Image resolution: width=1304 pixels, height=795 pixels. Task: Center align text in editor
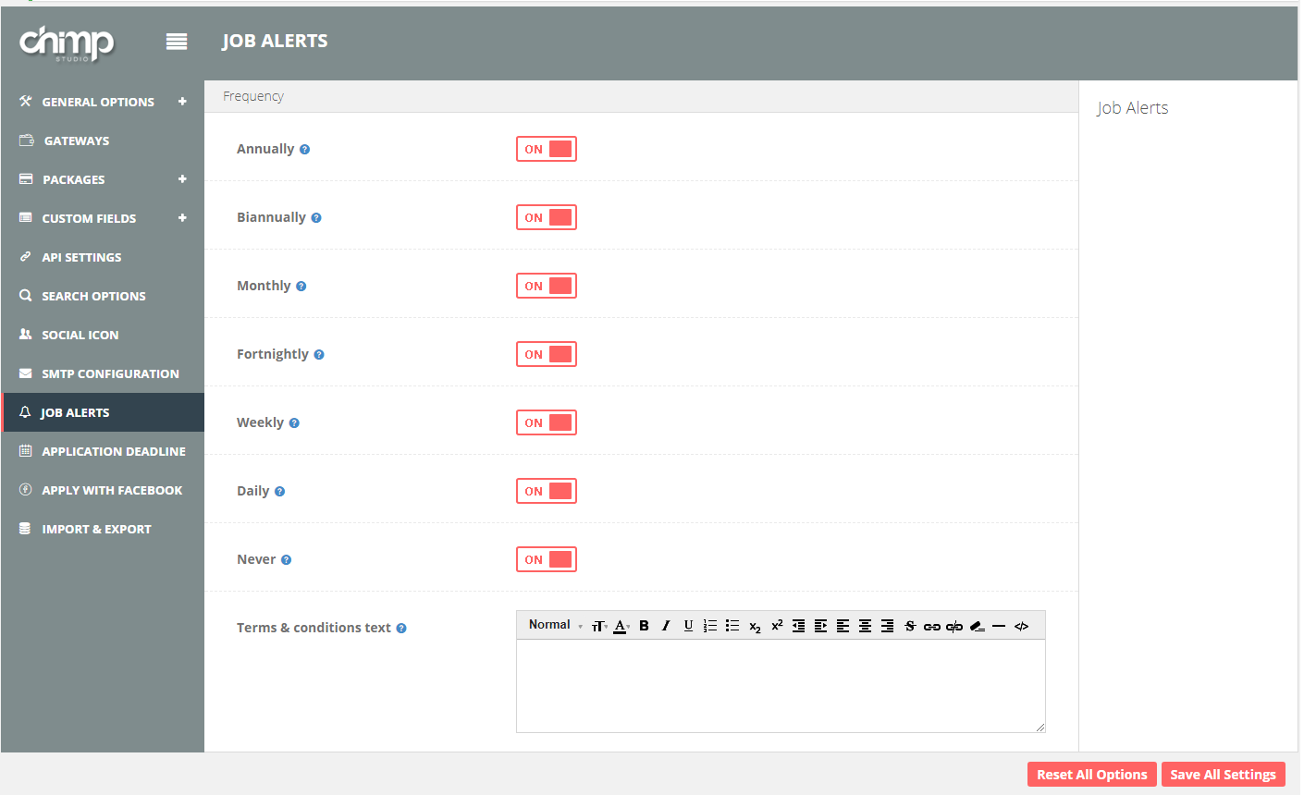(x=865, y=626)
